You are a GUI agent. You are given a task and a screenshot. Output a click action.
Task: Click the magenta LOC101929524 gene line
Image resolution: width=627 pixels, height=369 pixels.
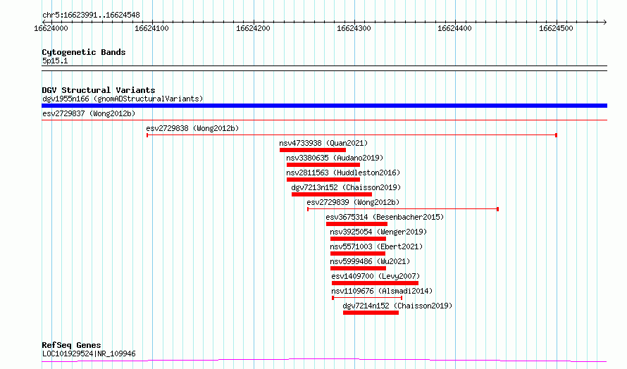[324, 361]
